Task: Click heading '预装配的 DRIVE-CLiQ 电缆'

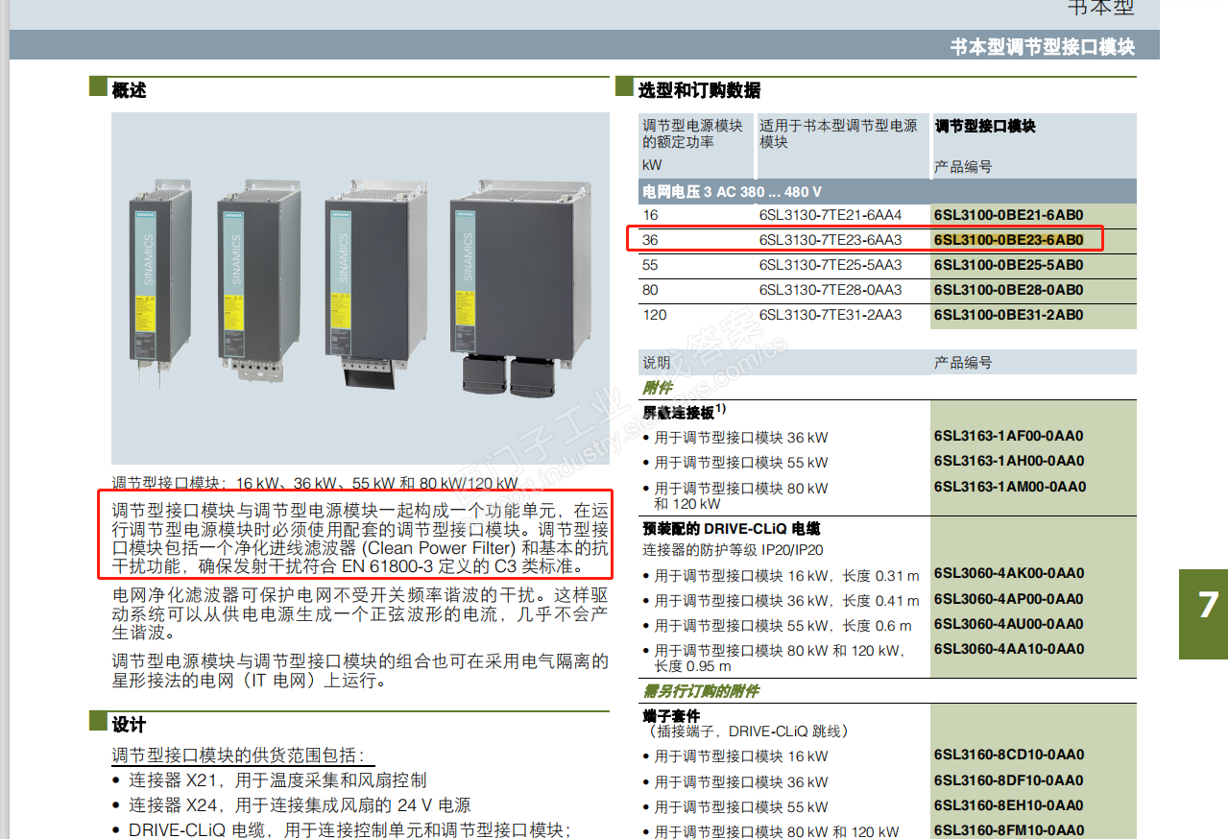Action: tap(731, 529)
